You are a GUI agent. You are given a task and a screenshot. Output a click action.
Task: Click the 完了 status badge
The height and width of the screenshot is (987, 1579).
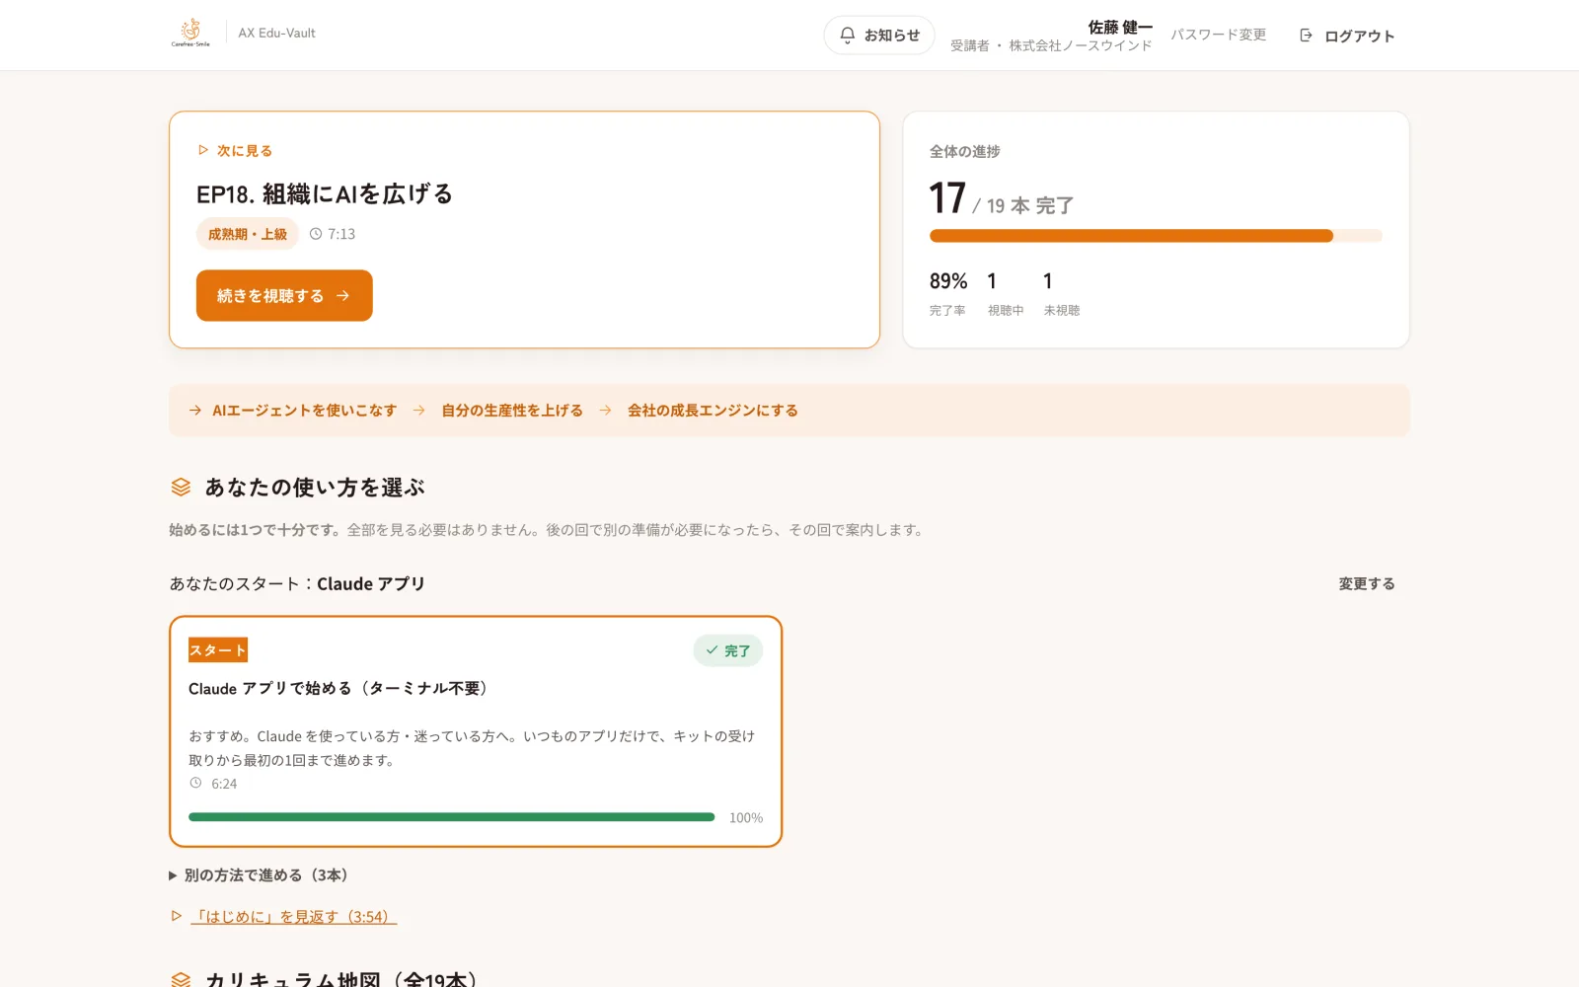click(728, 650)
